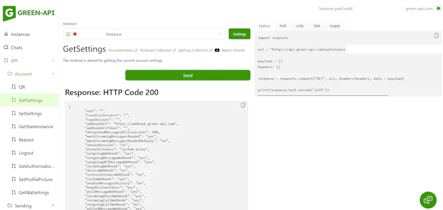
Task: Click the green Settings button
Action: [239, 34]
